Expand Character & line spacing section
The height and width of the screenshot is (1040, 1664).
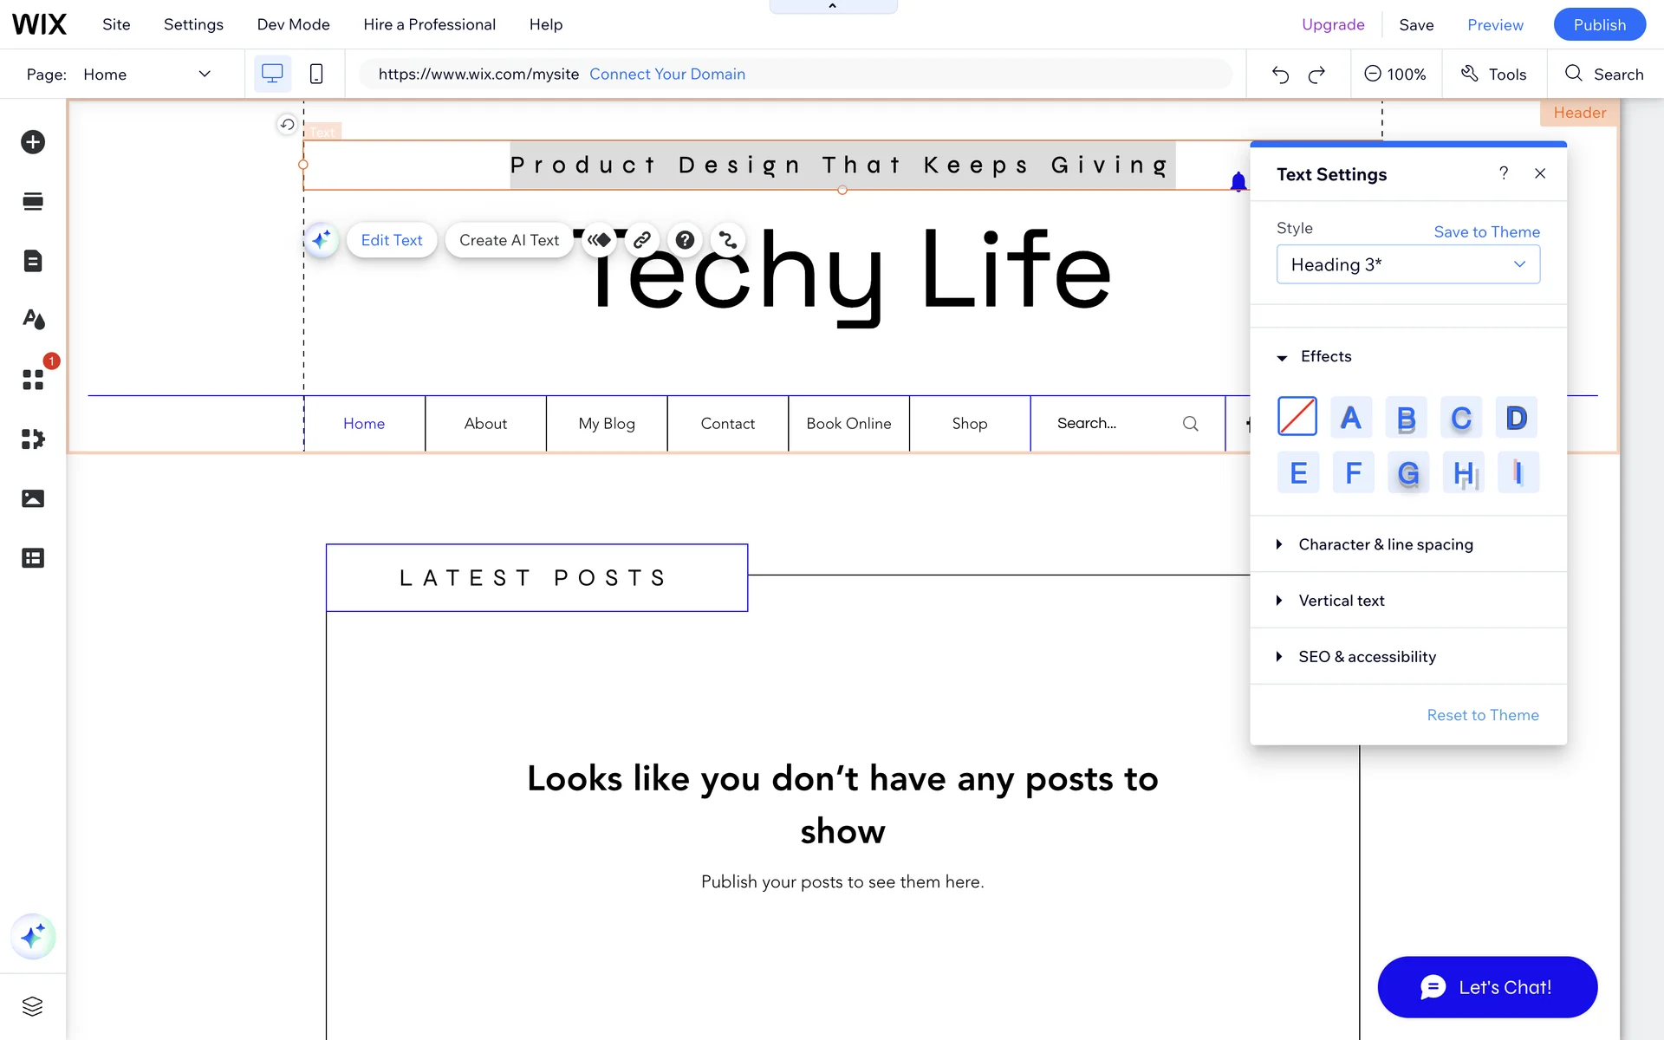pyautogui.click(x=1385, y=544)
